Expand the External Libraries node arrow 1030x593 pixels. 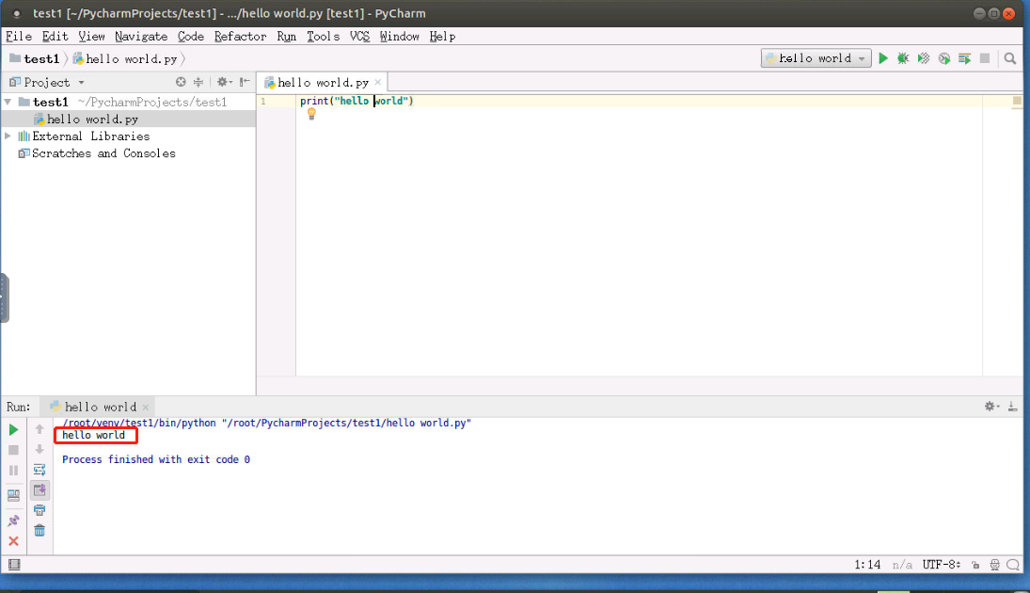[x=8, y=136]
